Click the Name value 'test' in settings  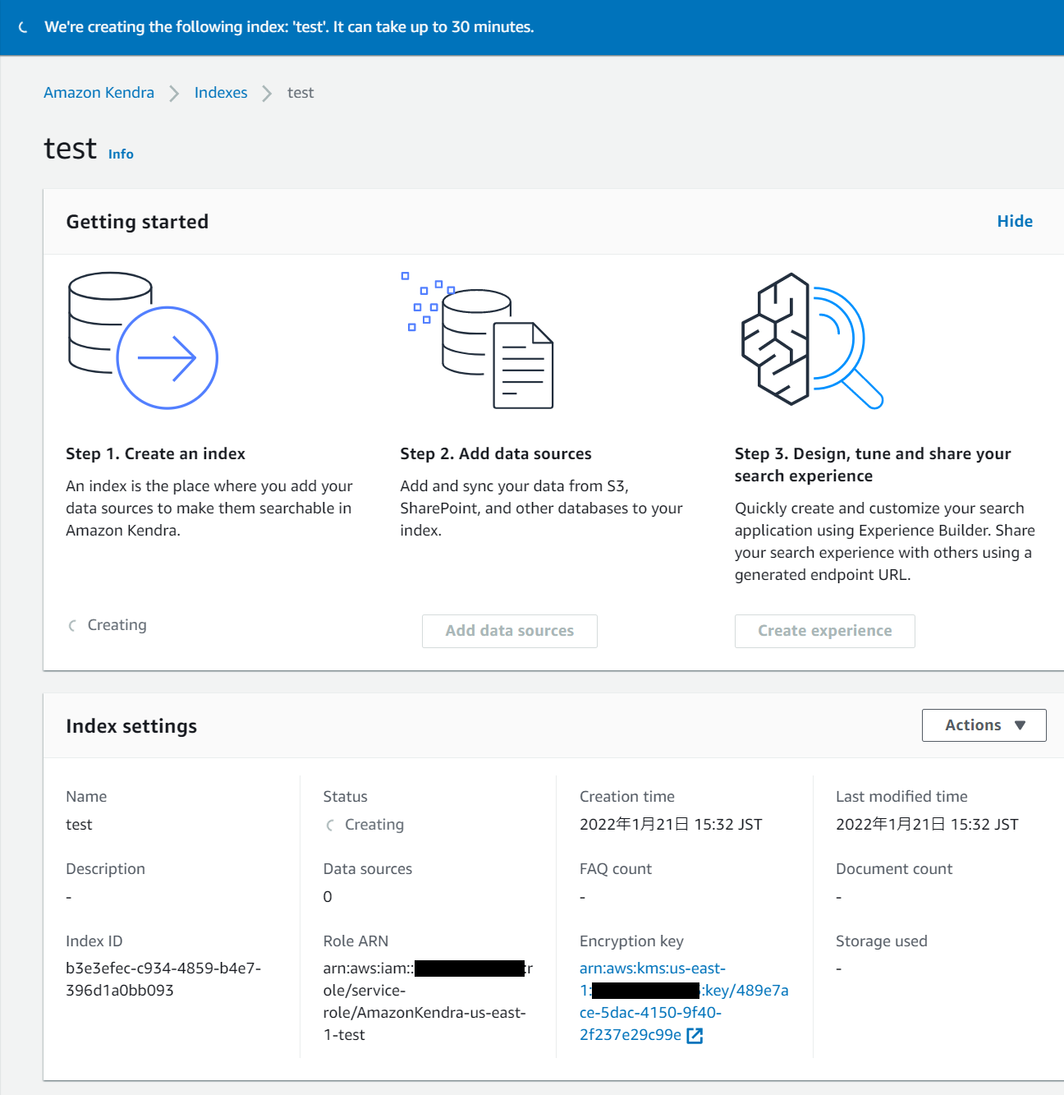(79, 825)
